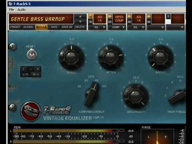
Task: Enable slot 1A on button
Action: [x=90, y=16]
